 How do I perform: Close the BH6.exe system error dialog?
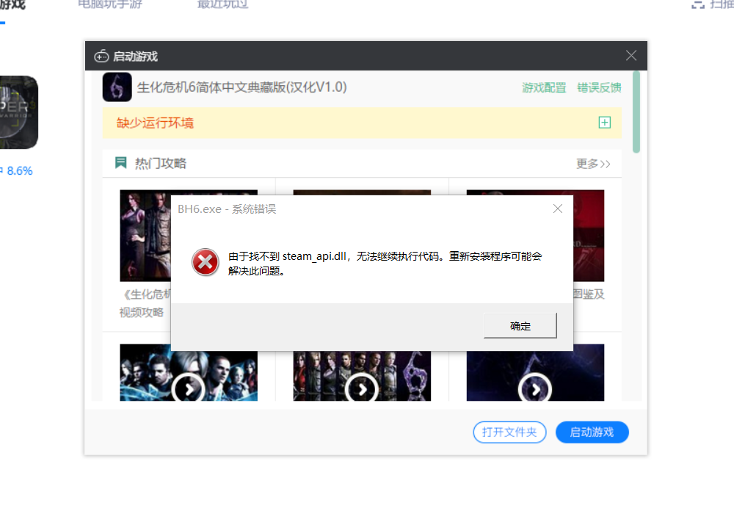pyautogui.click(x=558, y=209)
